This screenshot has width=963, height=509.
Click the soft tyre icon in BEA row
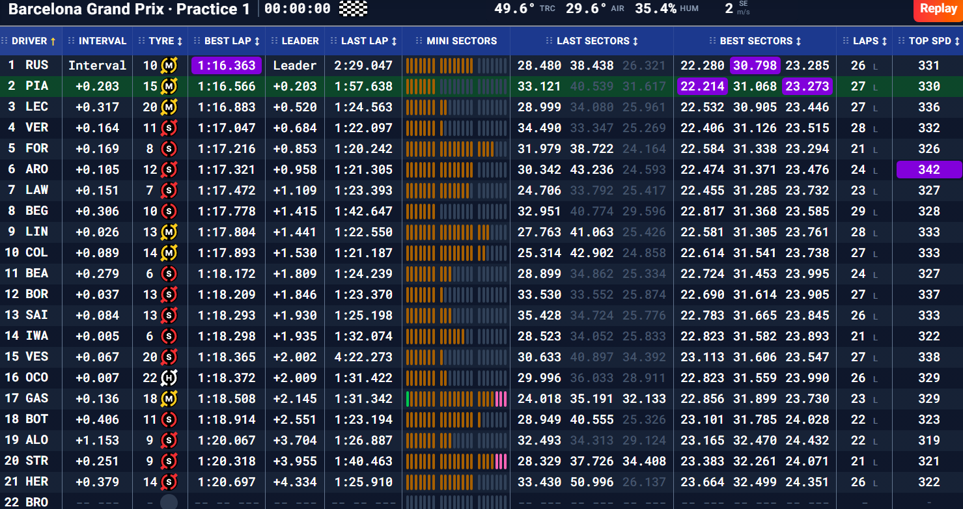point(169,273)
